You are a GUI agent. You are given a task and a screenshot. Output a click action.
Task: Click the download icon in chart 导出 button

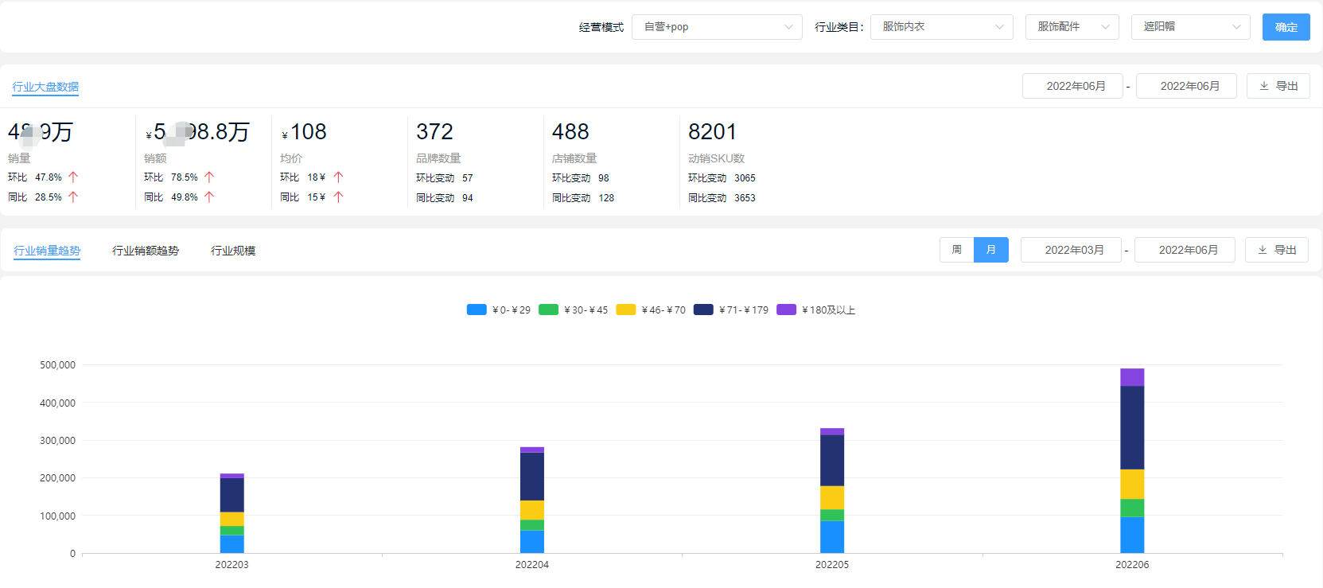pyautogui.click(x=1263, y=250)
